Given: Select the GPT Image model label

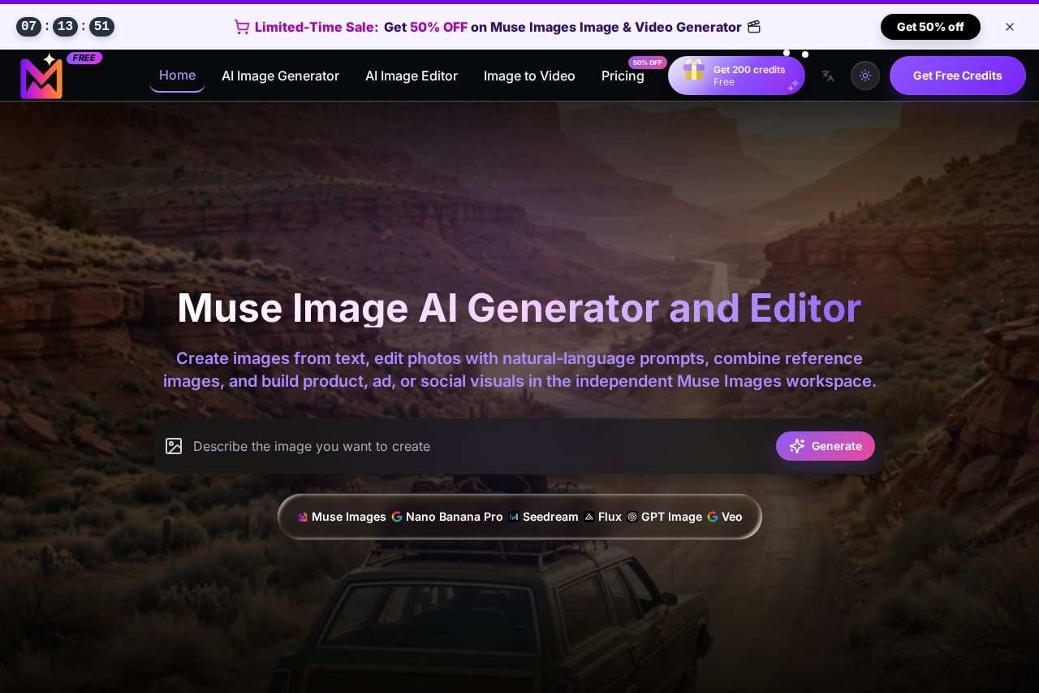Looking at the screenshot, I should (671, 517).
